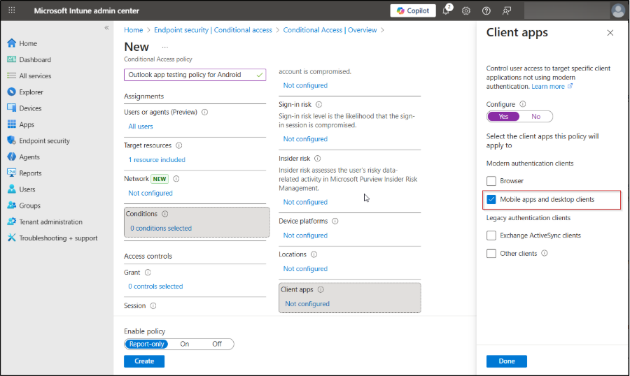Collapse the left navigation sidebar

(x=106, y=28)
